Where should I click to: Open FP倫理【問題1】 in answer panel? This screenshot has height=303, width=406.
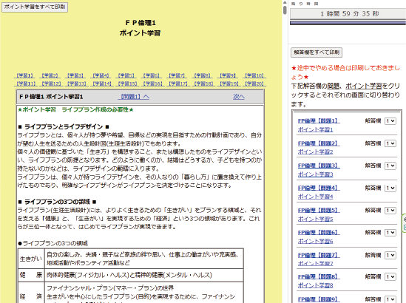coord(319,121)
